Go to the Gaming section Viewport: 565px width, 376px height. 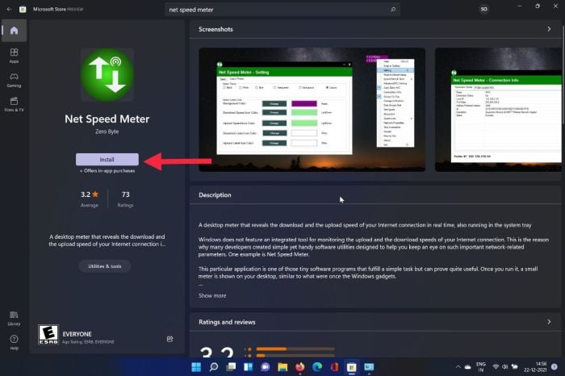(x=14, y=80)
